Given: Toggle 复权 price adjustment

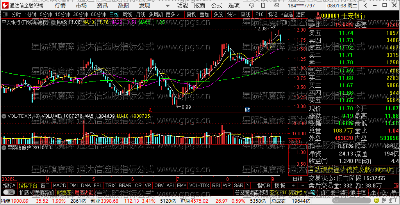Looking at the screenshot, I should (191, 15).
